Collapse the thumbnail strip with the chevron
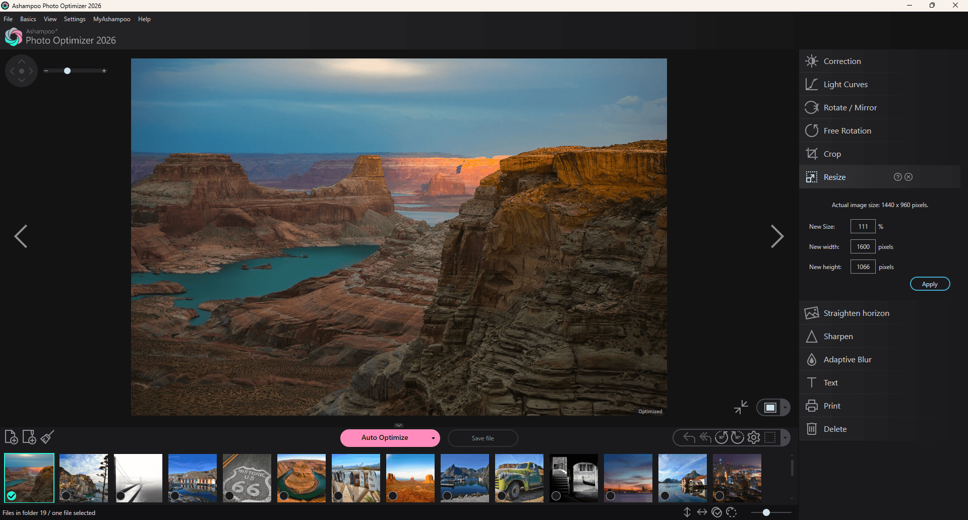This screenshot has width=968, height=520. (399, 425)
